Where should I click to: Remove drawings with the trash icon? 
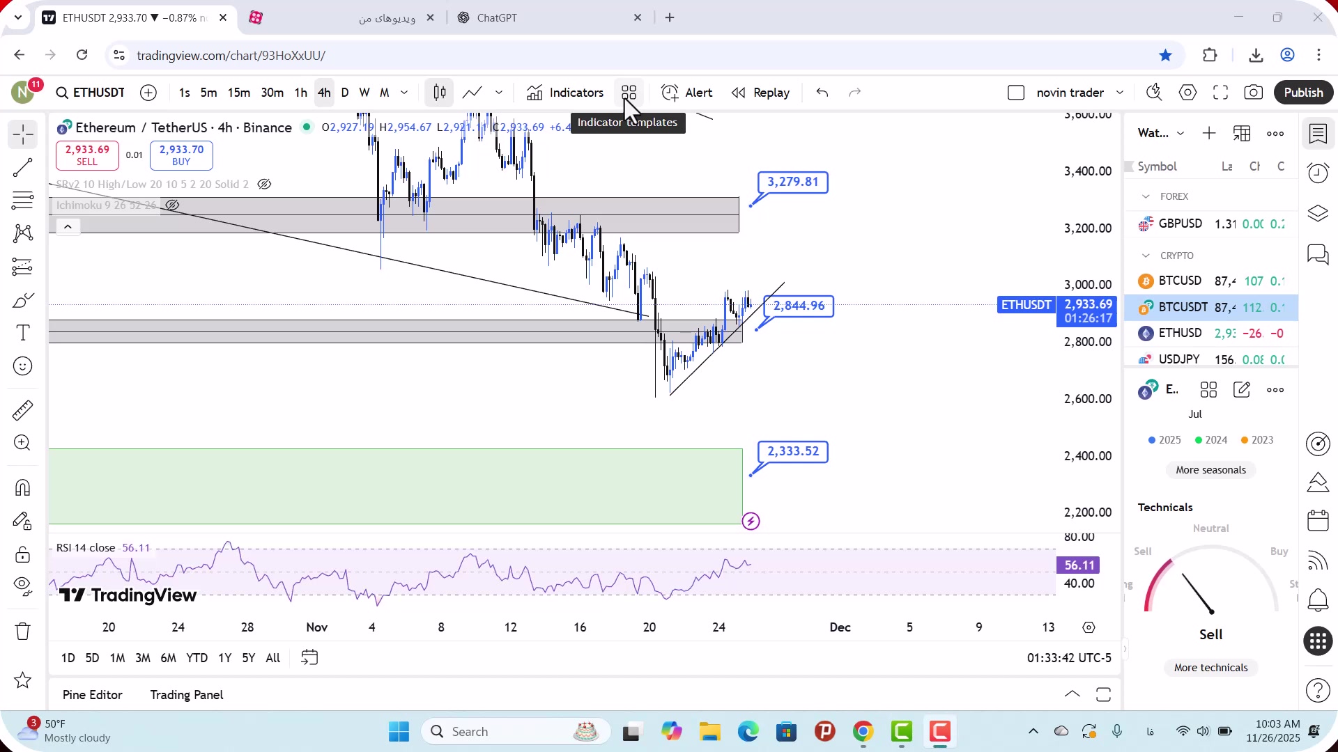(x=23, y=632)
